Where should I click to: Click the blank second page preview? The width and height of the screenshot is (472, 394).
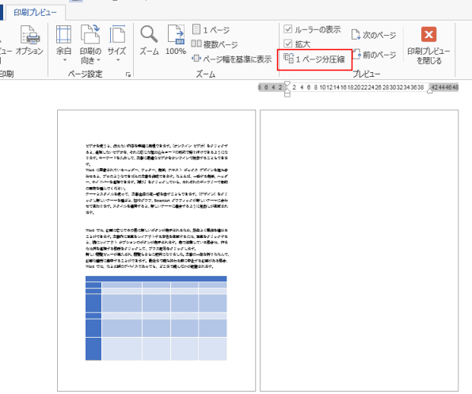tap(359, 251)
